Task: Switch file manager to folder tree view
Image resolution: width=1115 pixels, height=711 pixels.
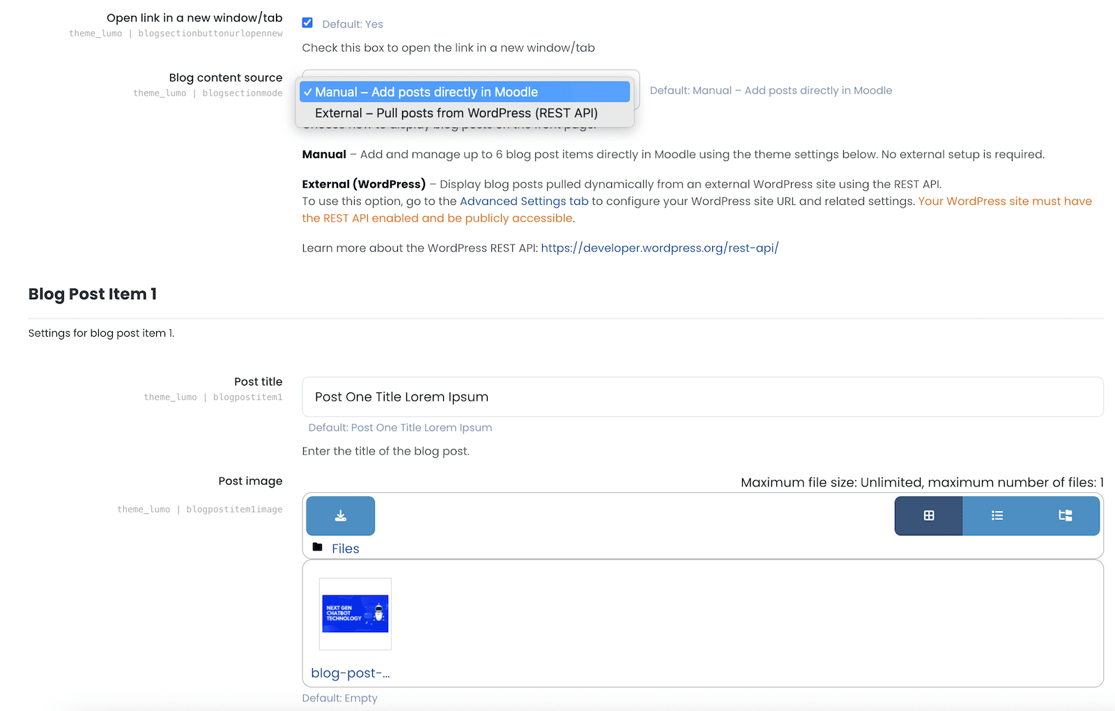Action: coord(1066,516)
